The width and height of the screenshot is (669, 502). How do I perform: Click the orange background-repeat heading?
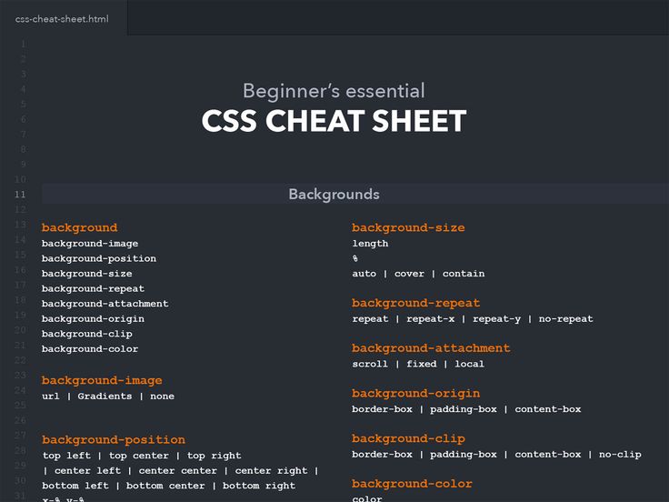coord(415,303)
